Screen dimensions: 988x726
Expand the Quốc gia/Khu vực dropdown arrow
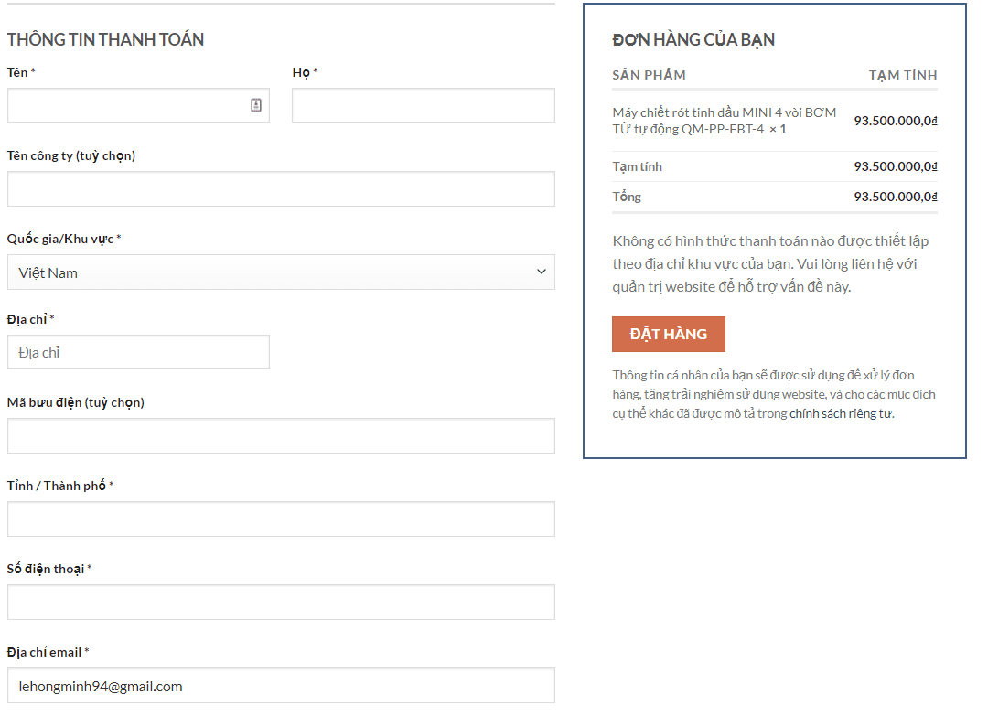click(541, 272)
